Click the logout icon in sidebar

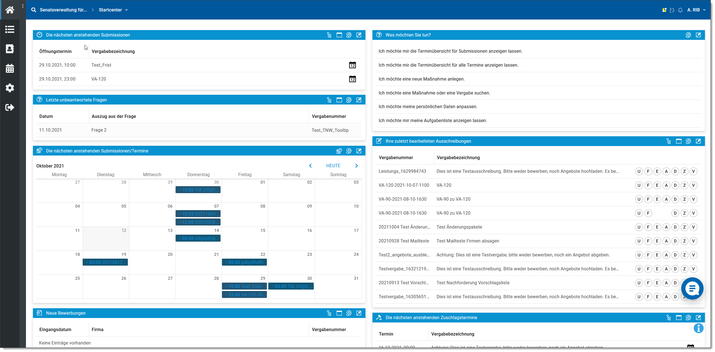tap(10, 107)
